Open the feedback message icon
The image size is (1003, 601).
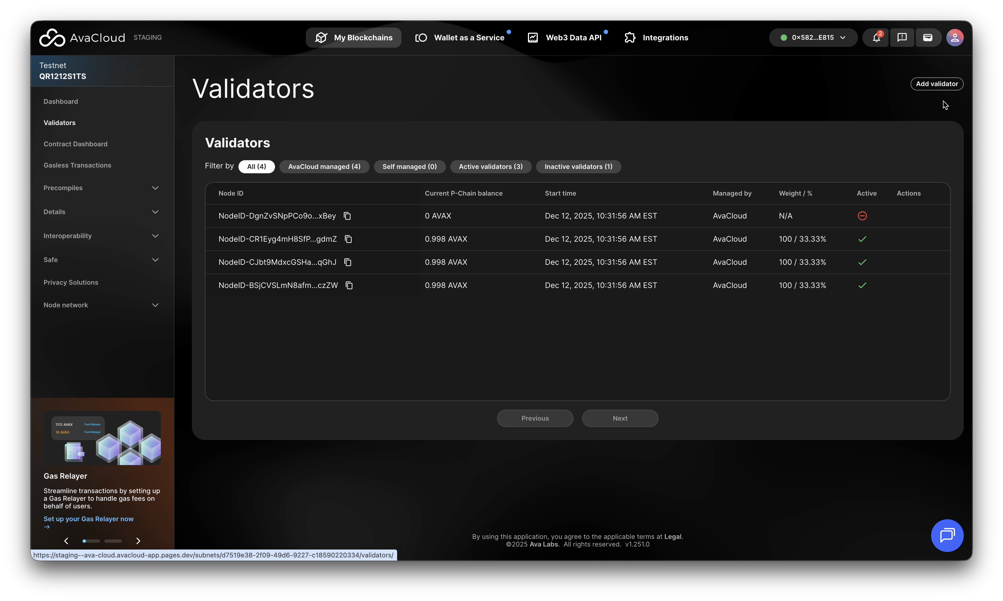tap(902, 38)
